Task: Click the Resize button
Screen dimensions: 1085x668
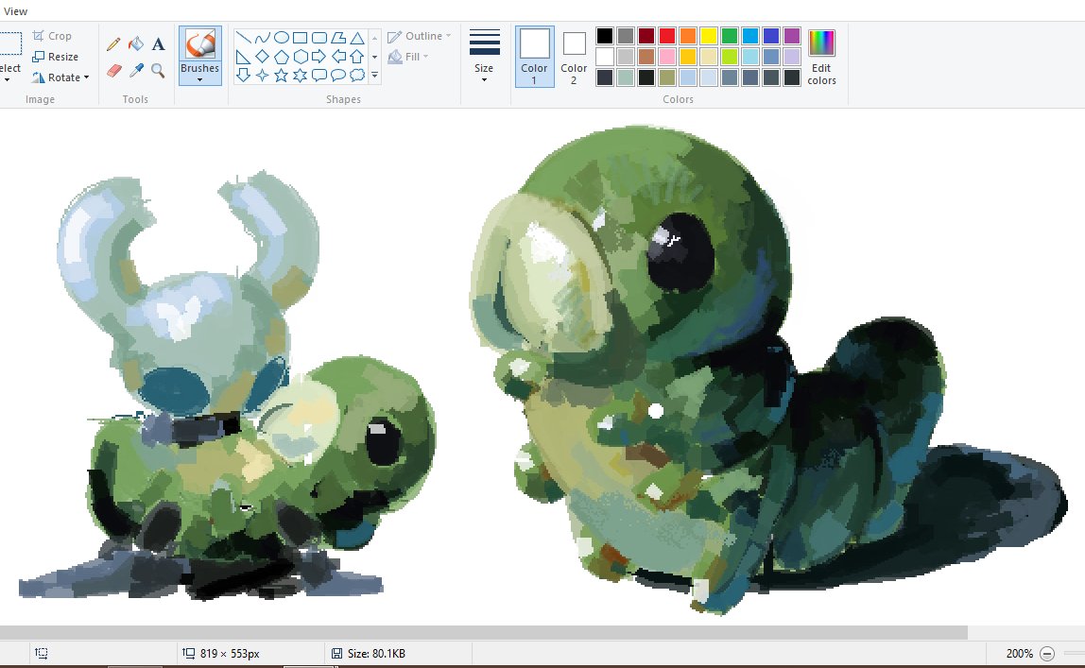Action: (56, 57)
